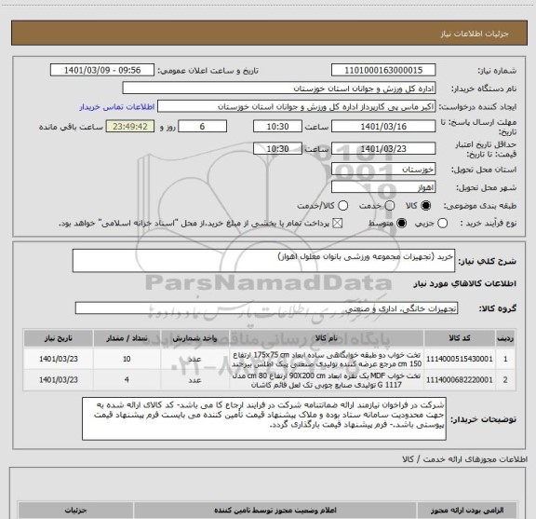This screenshot has height=519, width=536.
Task: Click row 1 need date 1401/03/23
Action: pyautogui.click(x=59, y=359)
